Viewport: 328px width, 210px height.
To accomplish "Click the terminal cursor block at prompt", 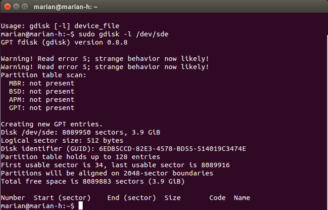I will (x=80, y=205).
